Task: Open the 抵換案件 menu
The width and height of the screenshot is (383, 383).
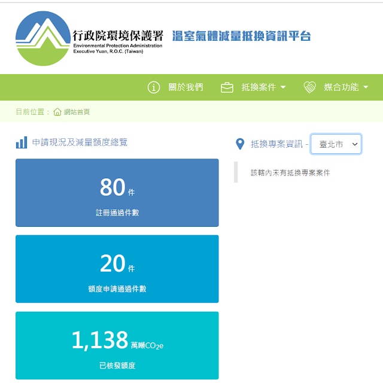Action: coord(259,87)
